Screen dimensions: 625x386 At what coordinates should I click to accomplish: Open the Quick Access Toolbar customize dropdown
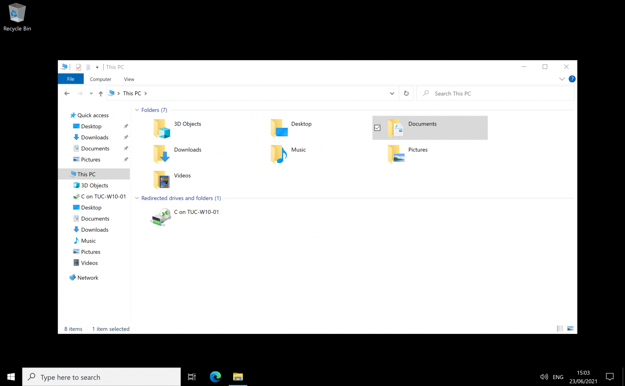[97, 67]
